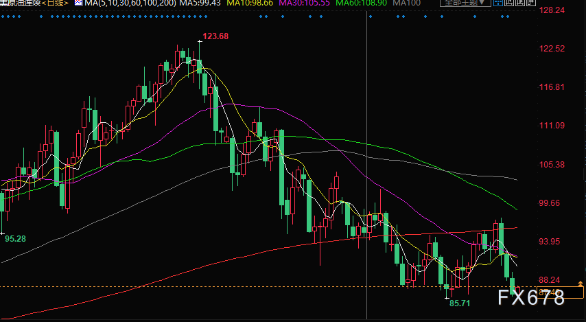Select the yellow MA10:98.66 readout

(x=250, y=3)
